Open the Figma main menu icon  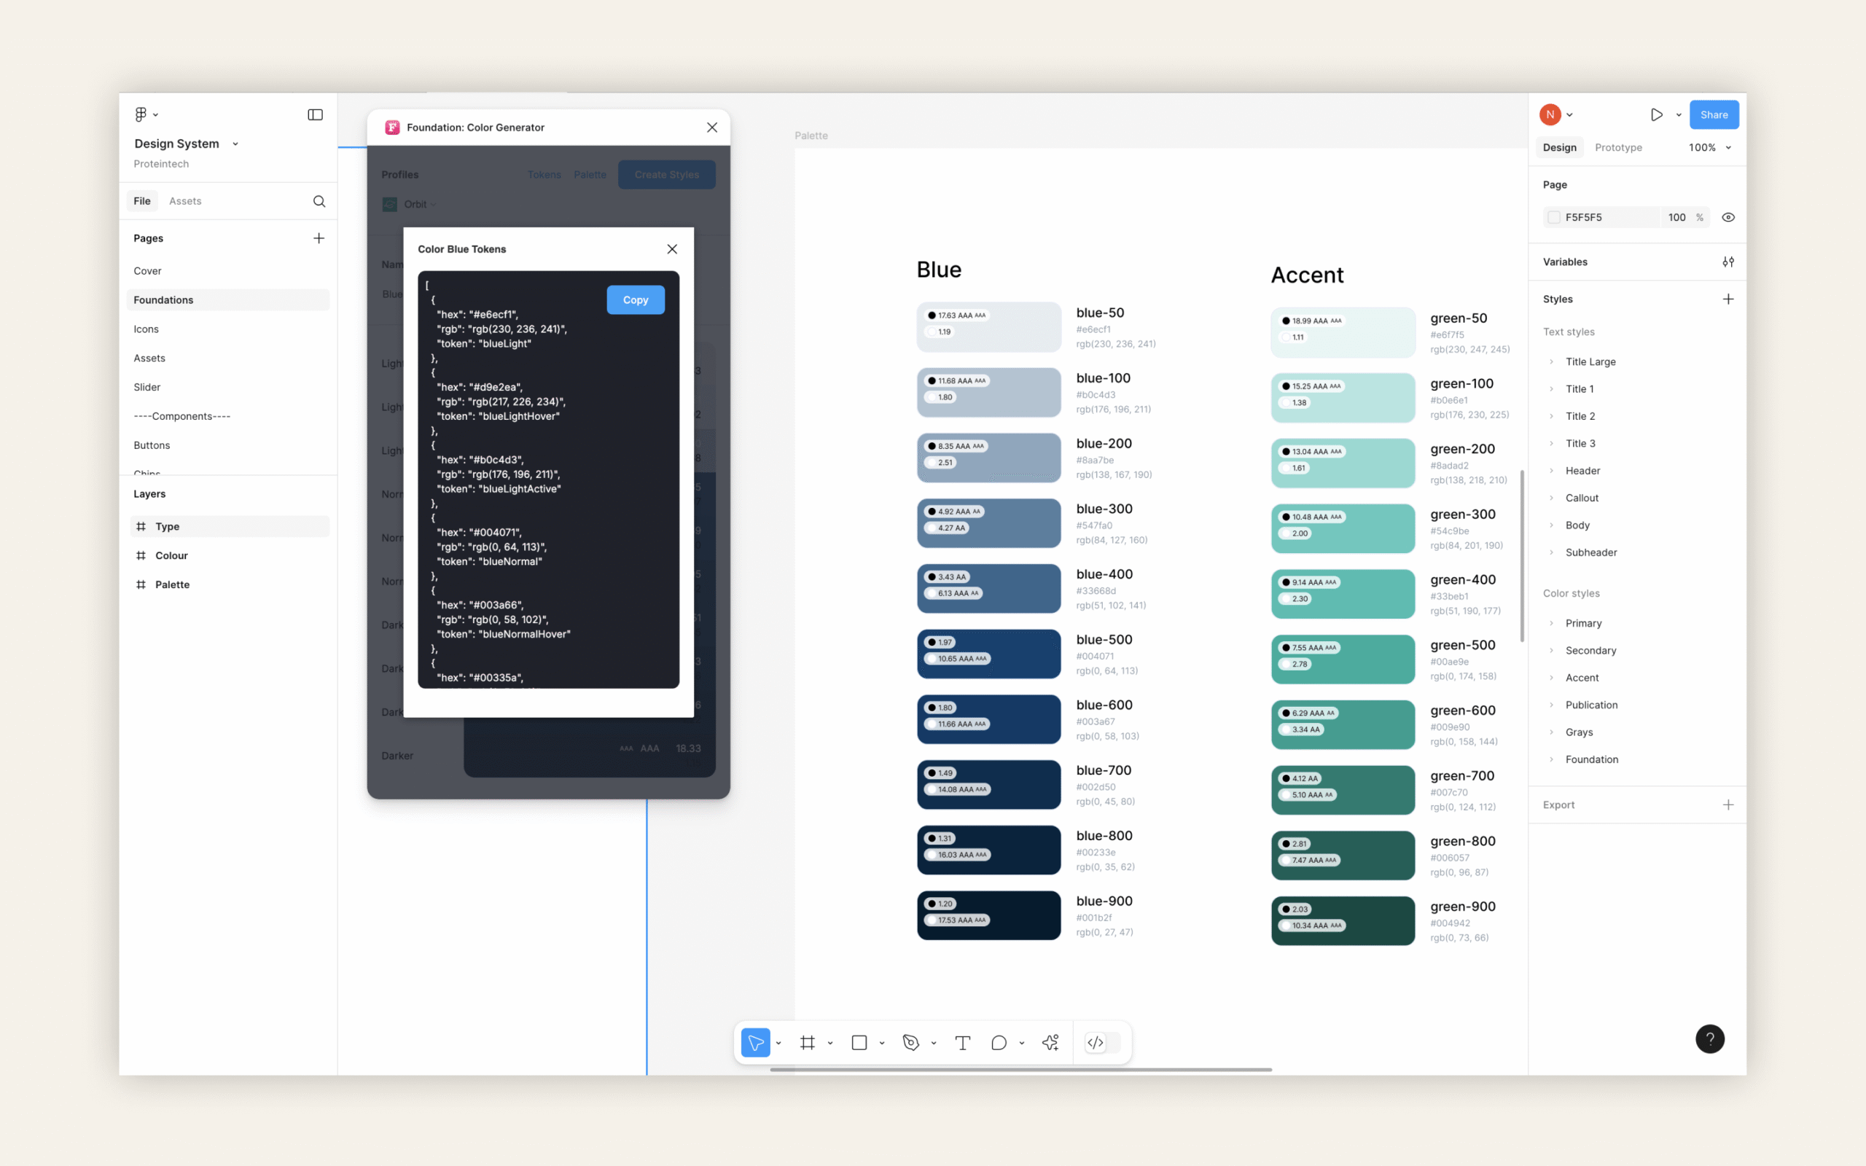click(x=141, y=114)
